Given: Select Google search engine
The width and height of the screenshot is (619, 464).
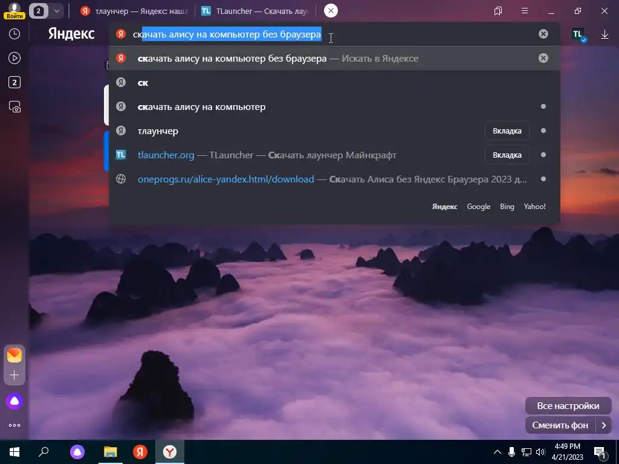Looking at the screenshot, I should pyautogui.click(x=479, y=207).
